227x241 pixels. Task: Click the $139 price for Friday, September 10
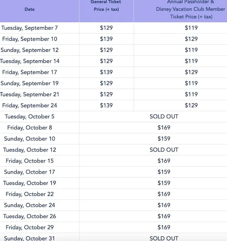106,39
